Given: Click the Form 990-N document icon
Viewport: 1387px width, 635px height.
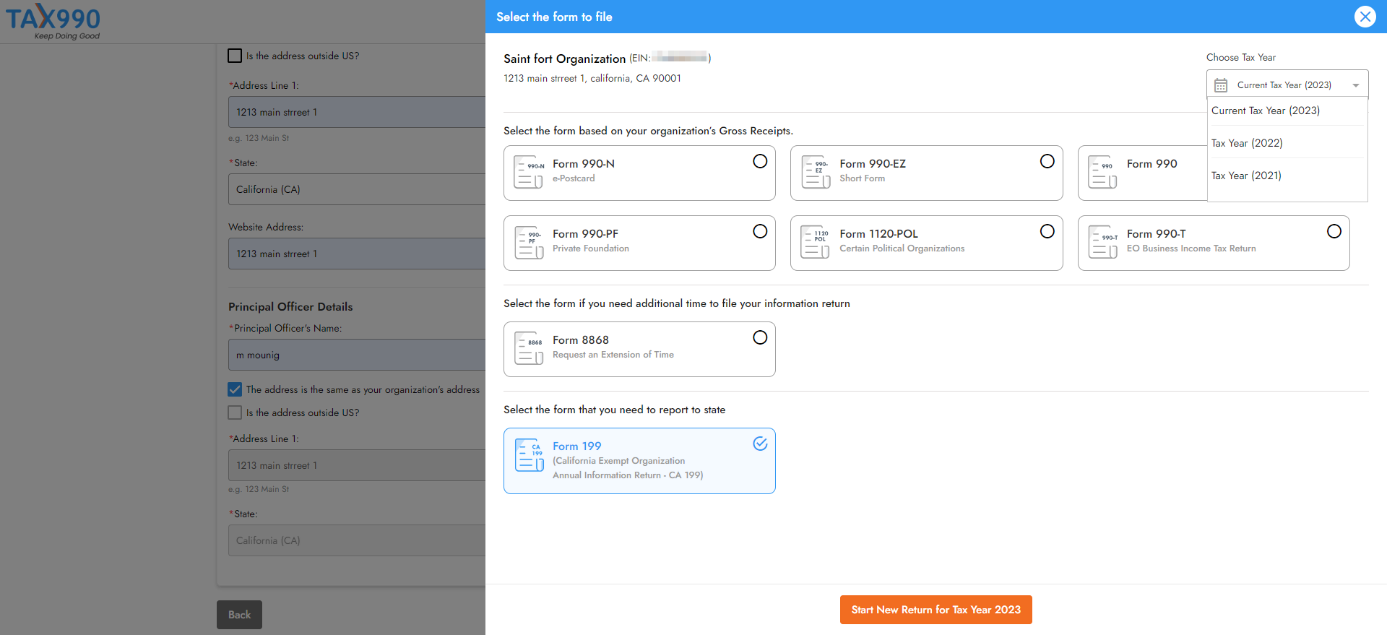Looking at the screenshot, I should [528, 172].
